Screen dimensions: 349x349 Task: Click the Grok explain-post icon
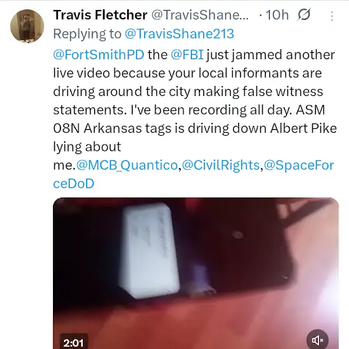pyautogui.click(x=304, y=15)
